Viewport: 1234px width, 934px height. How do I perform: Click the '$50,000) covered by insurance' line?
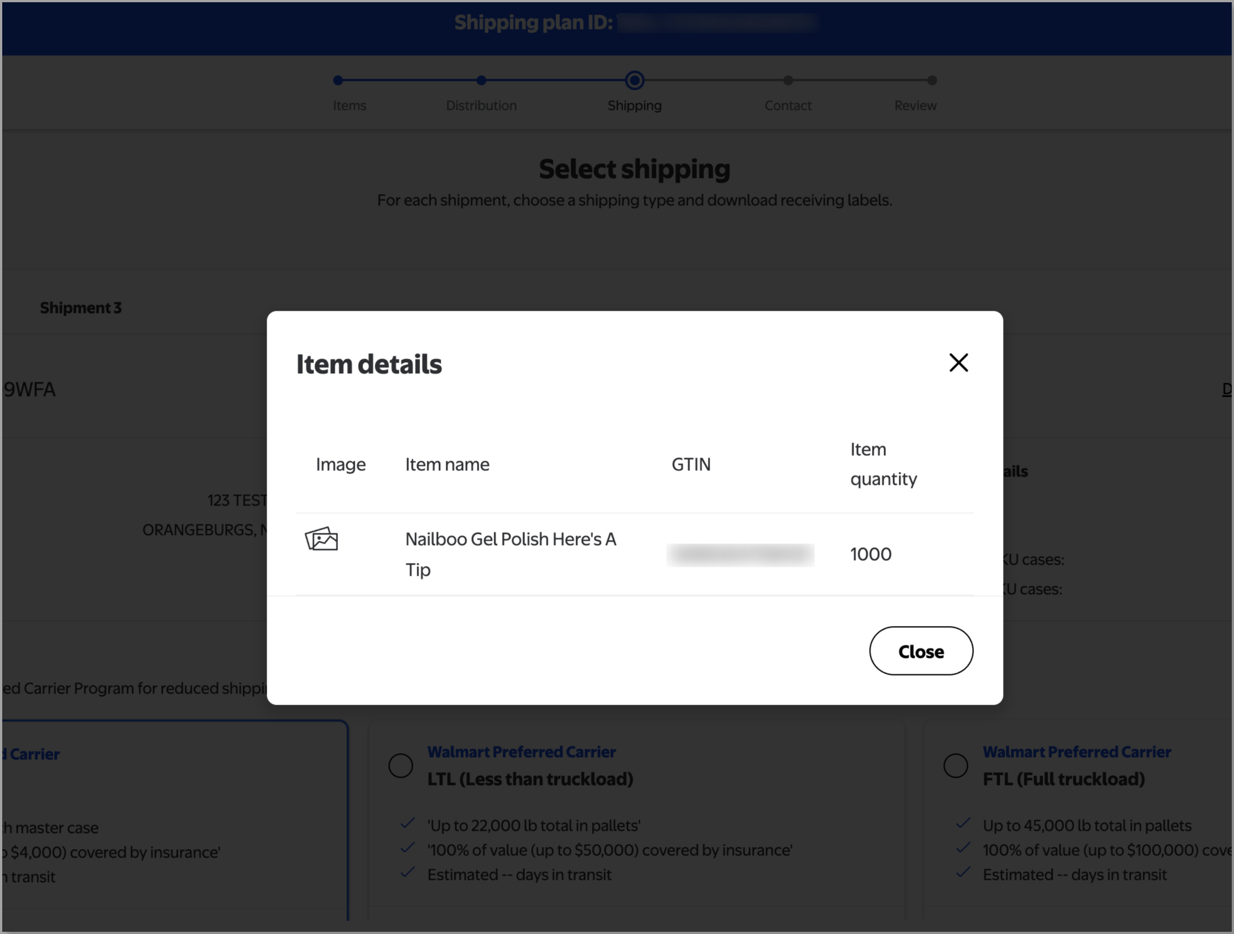(x=609, y=850)
